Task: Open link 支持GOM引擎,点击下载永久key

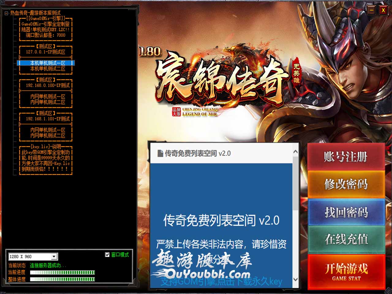Action: coord(221,281)
